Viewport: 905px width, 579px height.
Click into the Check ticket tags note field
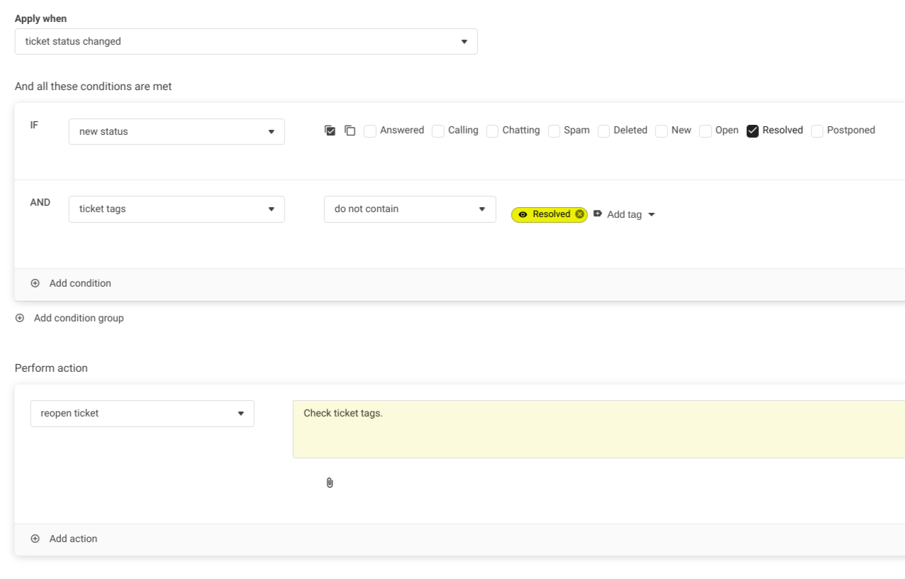[x=596, y=429]
